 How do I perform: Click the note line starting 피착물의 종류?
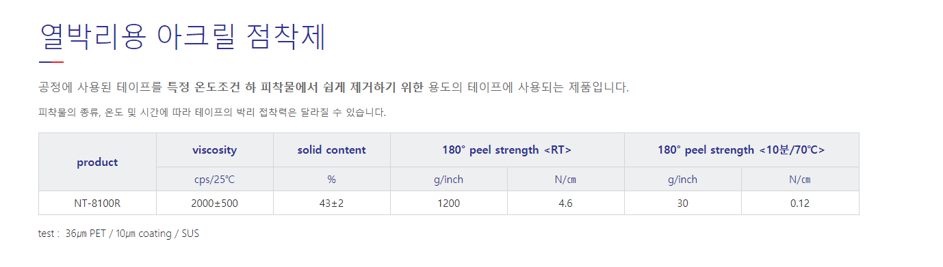(x=212, y=112)
